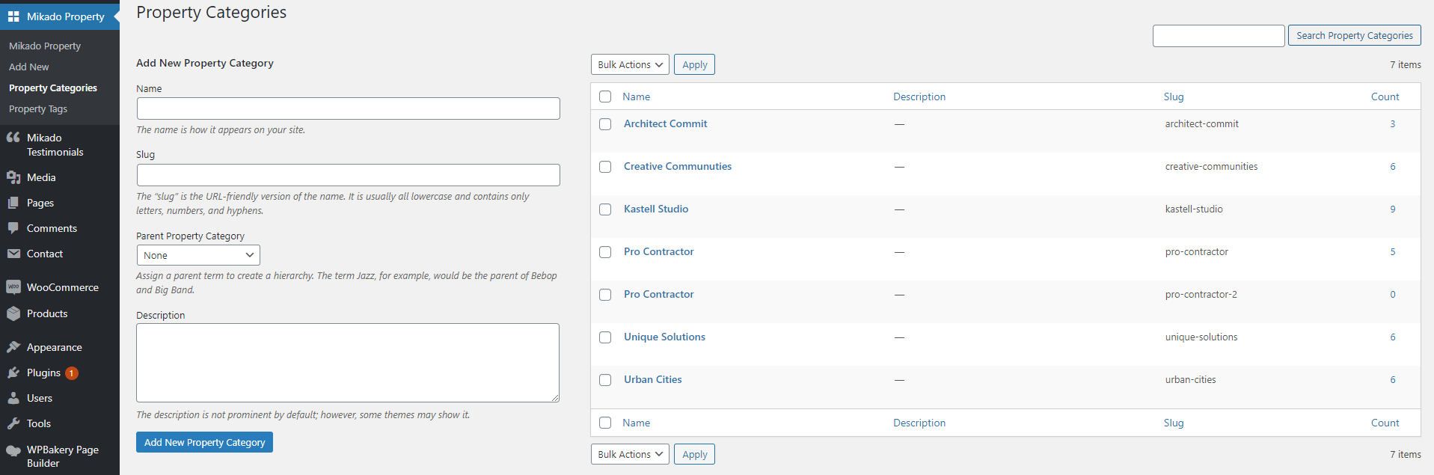Open the Creative Communuties category link
The height and width of the screenshot is (475, 1434).
pyautogui.click(x=678, y=166)
